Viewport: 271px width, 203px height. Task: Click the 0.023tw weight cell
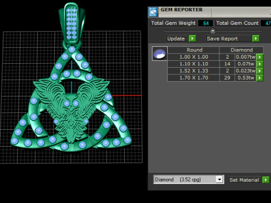tap(246, 71)
